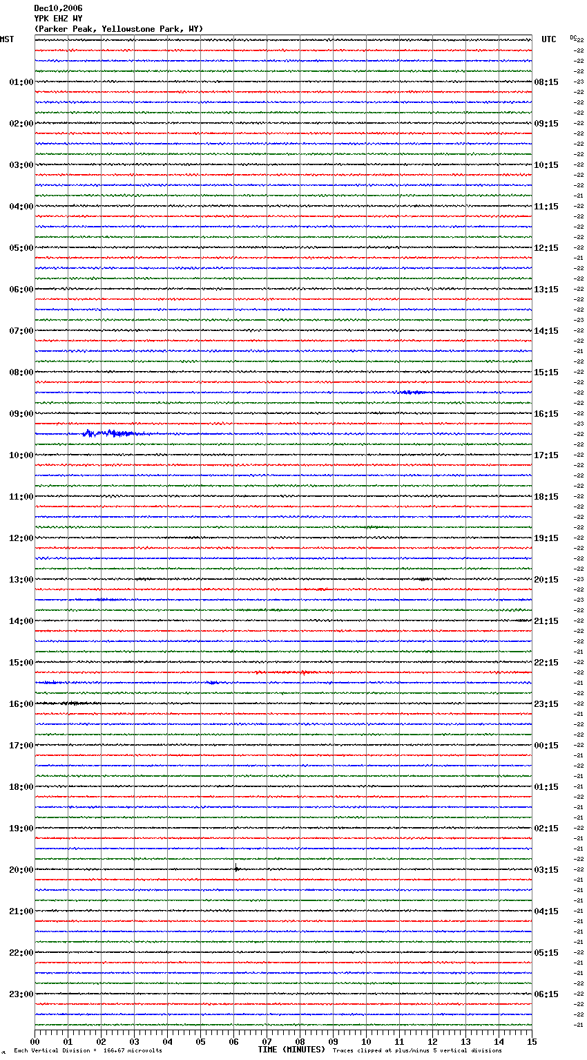The height and width of the screenshot is (1060, 587).
Task: Click the '12:15' UTC time label
Action: pyautogui.click(x=546, y=248)
